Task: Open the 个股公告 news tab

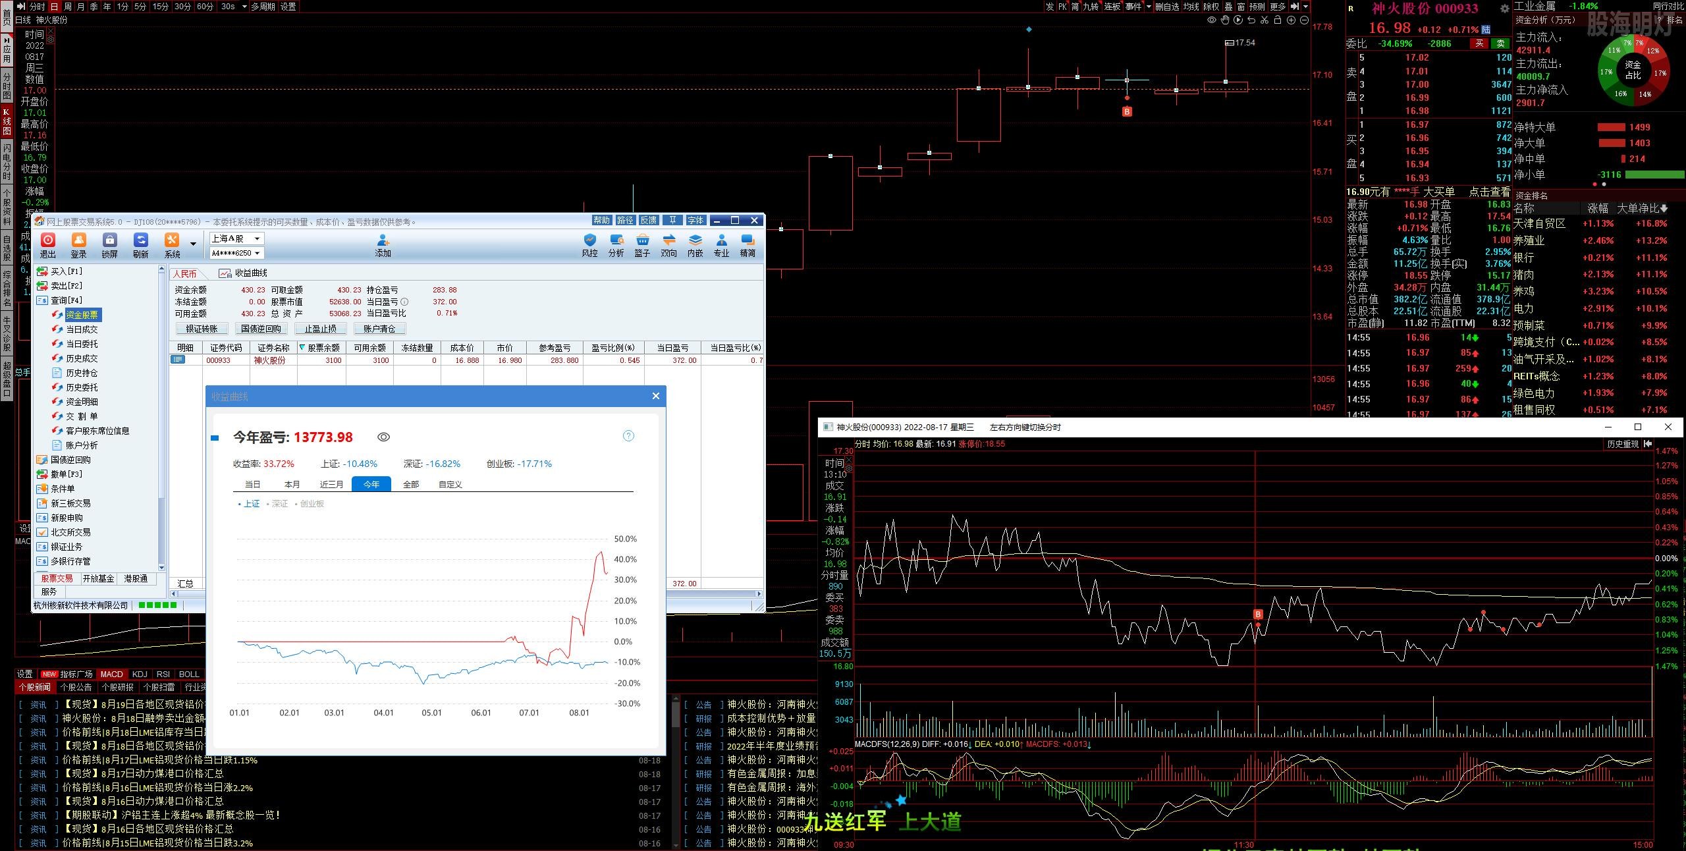Action: (76, 687)
